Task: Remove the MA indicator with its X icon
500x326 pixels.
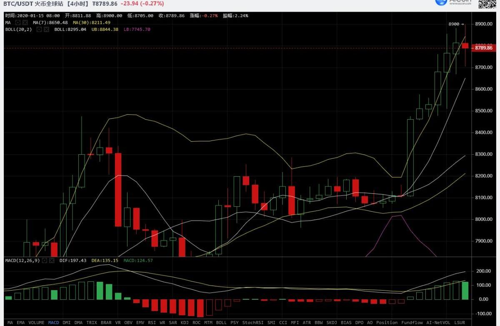Action: point(25,23)
